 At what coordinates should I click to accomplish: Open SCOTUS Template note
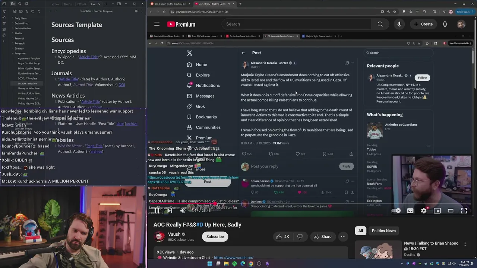pos(28,79)
